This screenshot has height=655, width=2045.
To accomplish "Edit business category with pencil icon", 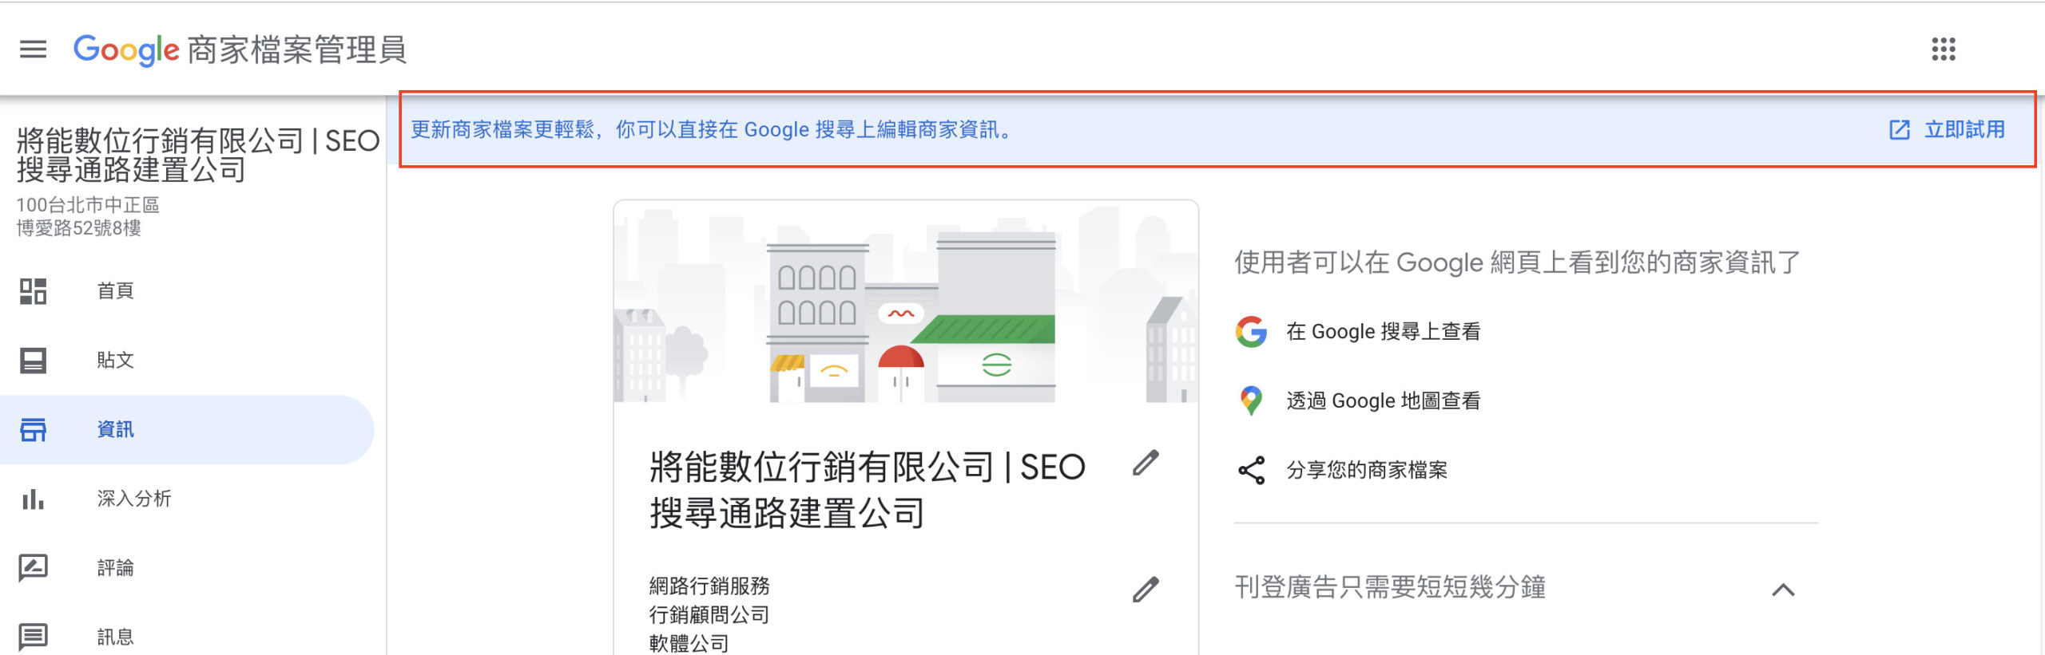I will pos(1145,590).
